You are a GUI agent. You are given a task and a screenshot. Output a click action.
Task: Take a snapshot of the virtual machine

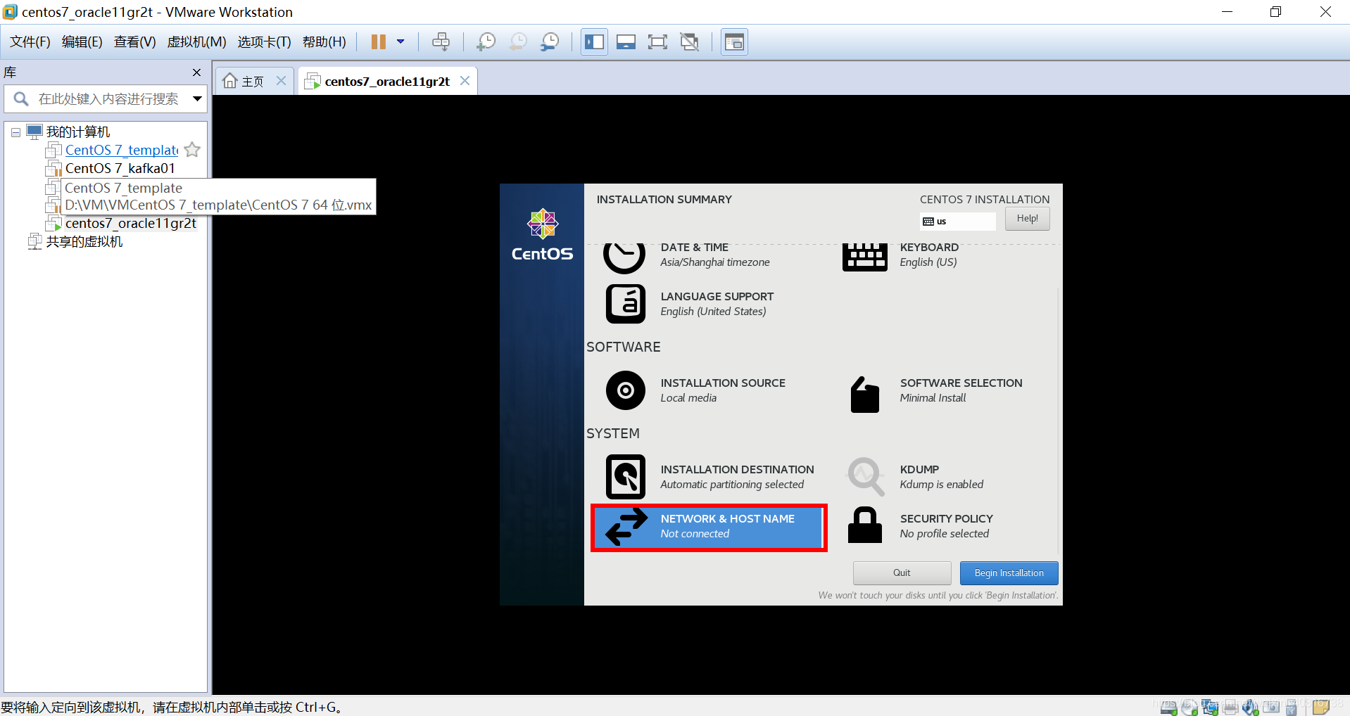pyautogui.click(x=486, y=42)
